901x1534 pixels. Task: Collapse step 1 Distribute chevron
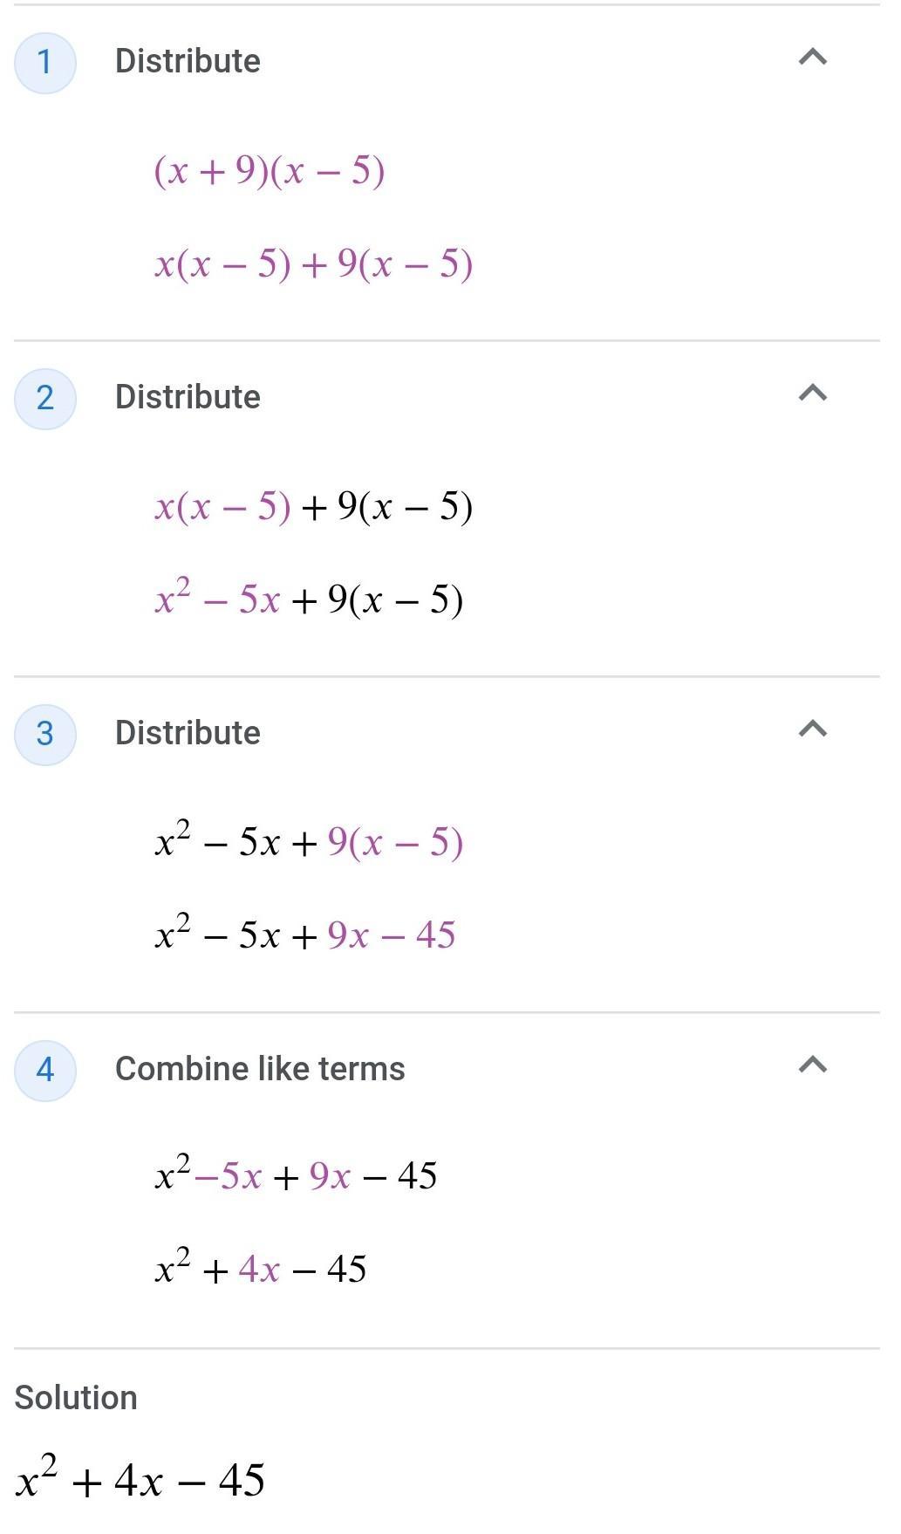click(x=812, y=58)
